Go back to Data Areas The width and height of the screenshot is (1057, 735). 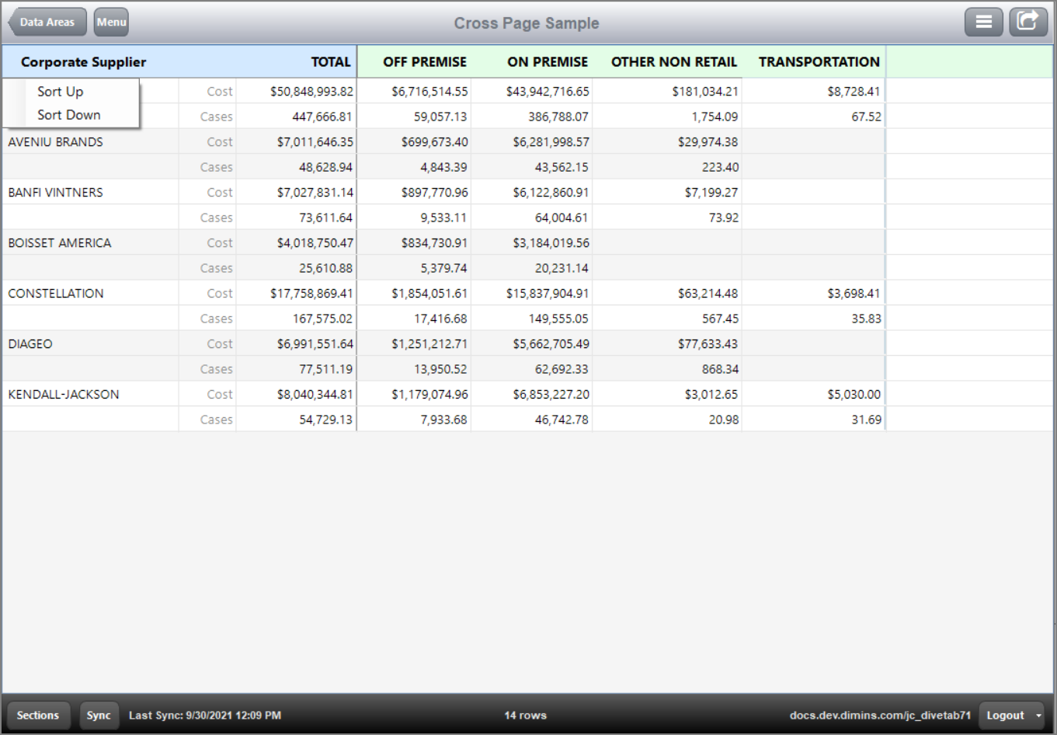(x=47, y=22)
